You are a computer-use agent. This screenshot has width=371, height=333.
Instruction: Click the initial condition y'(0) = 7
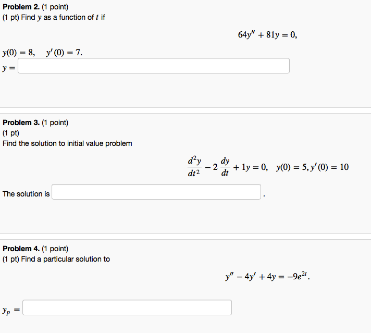click(x=64, y=52)
